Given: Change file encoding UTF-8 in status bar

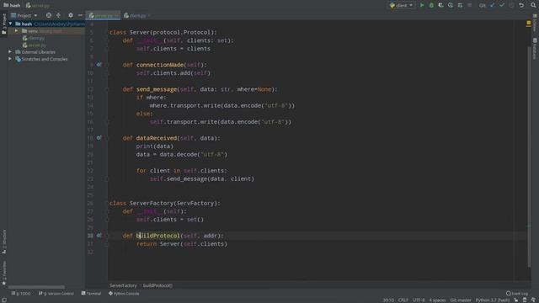Looking at the screenshot, I should click(x=419, y=300).
